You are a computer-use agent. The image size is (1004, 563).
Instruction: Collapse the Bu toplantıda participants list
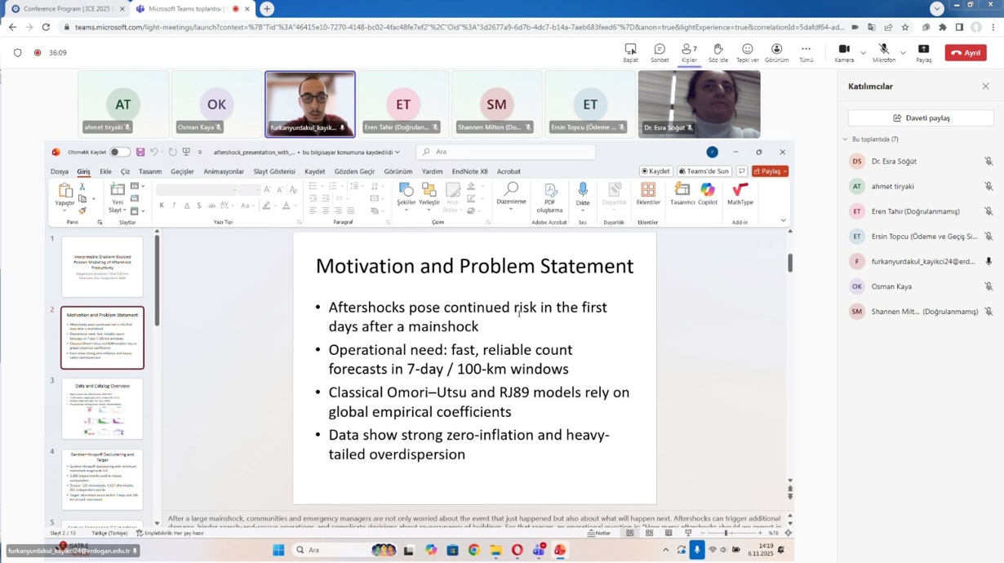pyautogui.click(x=845, y=140)
